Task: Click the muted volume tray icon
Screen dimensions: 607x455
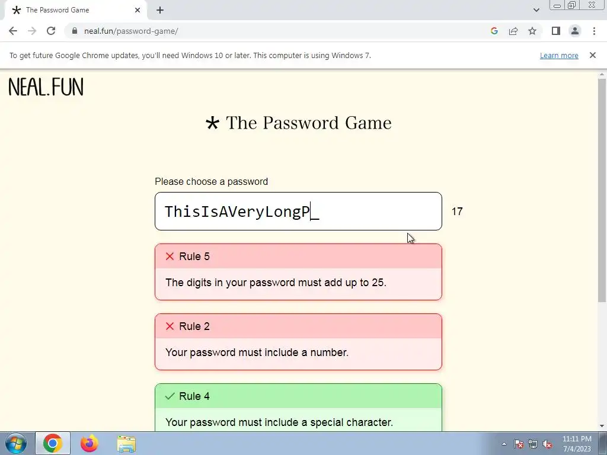Action: [x=547, y=444]
